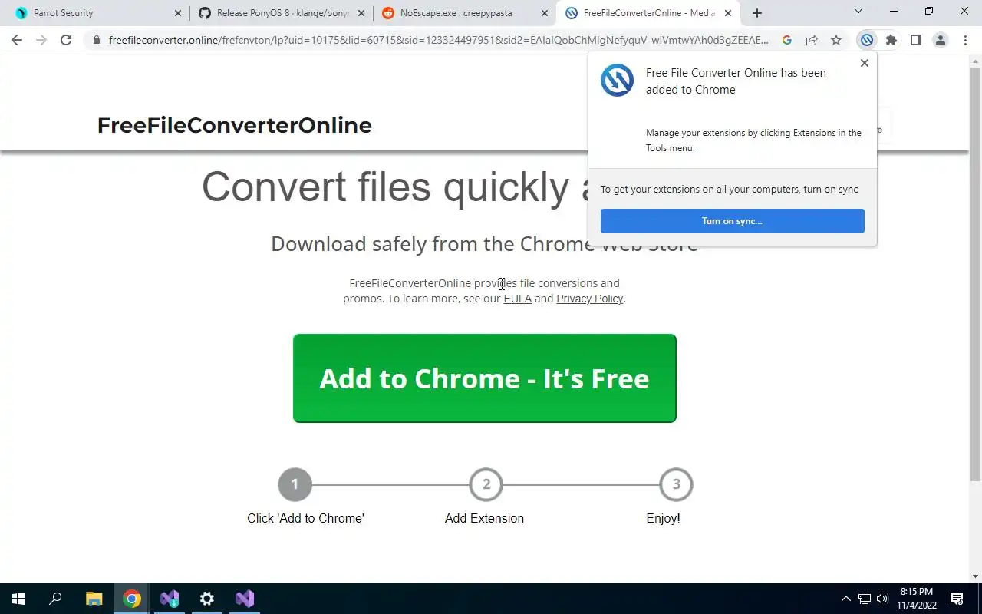Open the Extensions puzzle-piece menu
Viewport: 982px width, 614px height.
tap(891, 40)
